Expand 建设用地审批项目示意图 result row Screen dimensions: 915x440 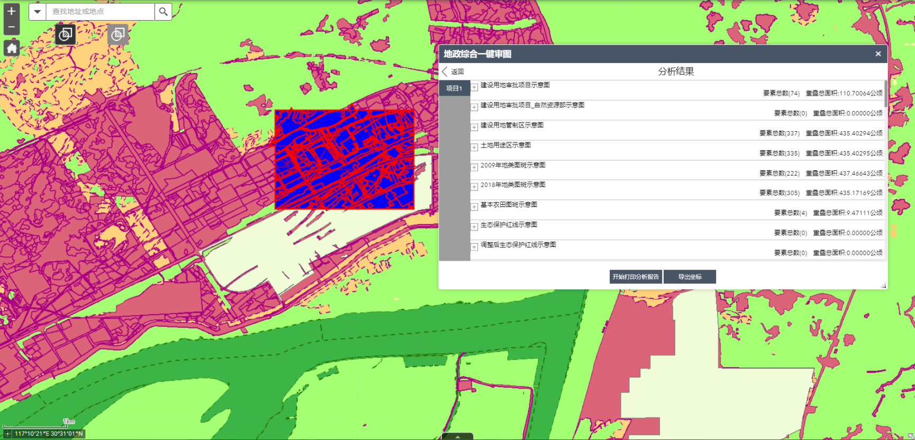(475, 87)
